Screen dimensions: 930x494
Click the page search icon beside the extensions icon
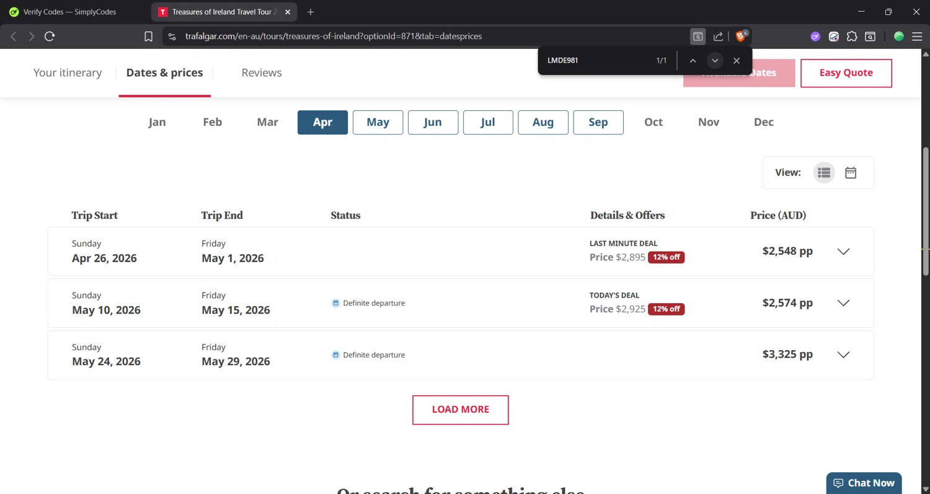pos(870,37)
